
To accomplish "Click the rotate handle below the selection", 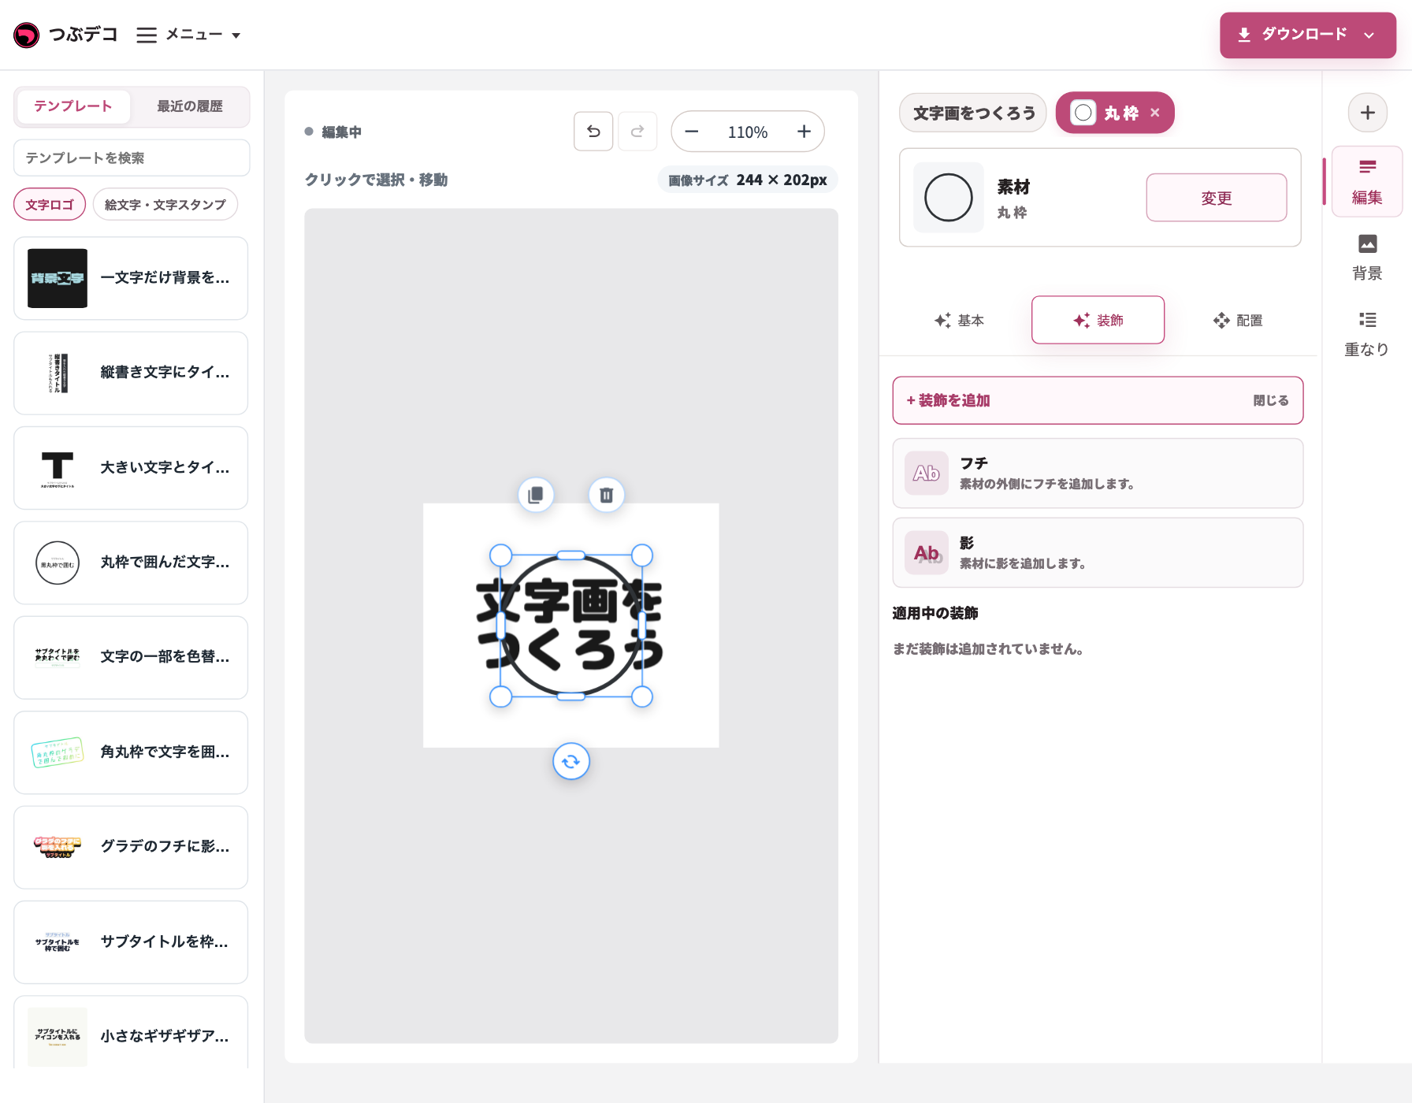I will click(x=571, y=762).
